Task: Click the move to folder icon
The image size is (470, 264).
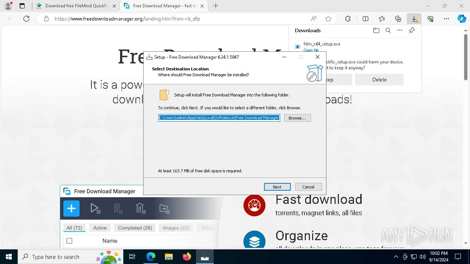Action: [x=164, y=209]
